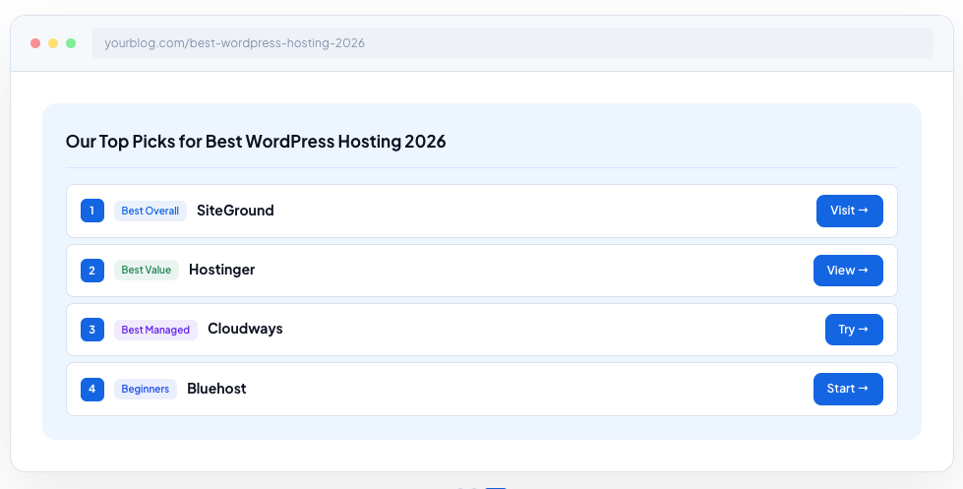Select the green Best Value tag

pyautogui.click(x=147, y=271)
